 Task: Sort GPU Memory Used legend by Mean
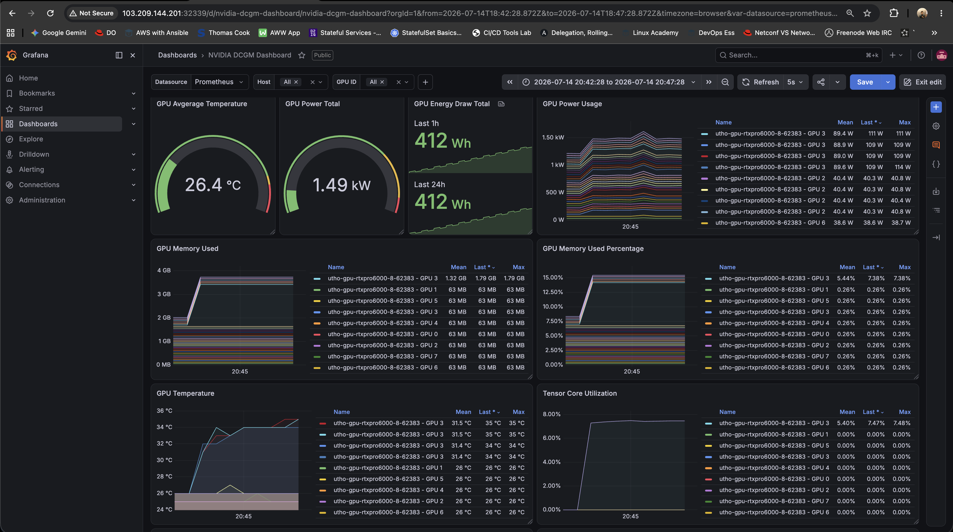click(x=458, y=267)
